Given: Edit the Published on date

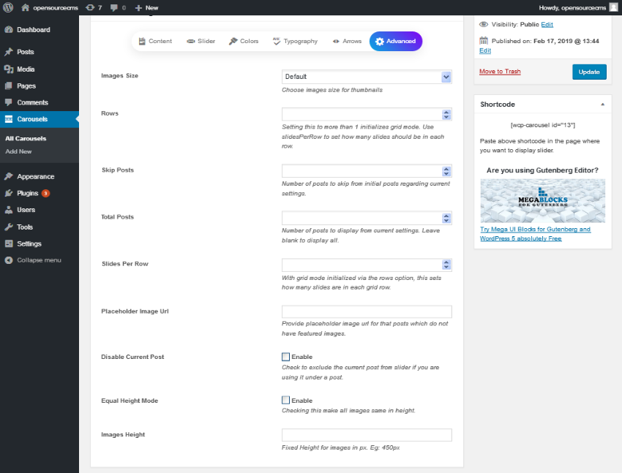Looking at the screenshot, I should 485,50.
